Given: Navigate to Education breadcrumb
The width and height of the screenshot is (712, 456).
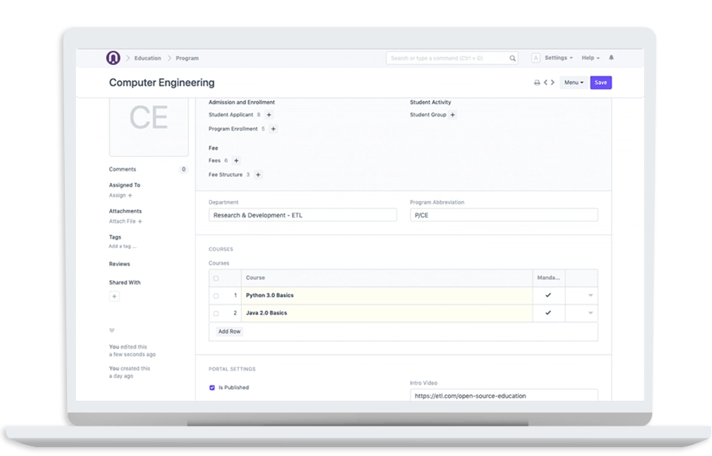Looking at the screenshot, I should [147, 57].
